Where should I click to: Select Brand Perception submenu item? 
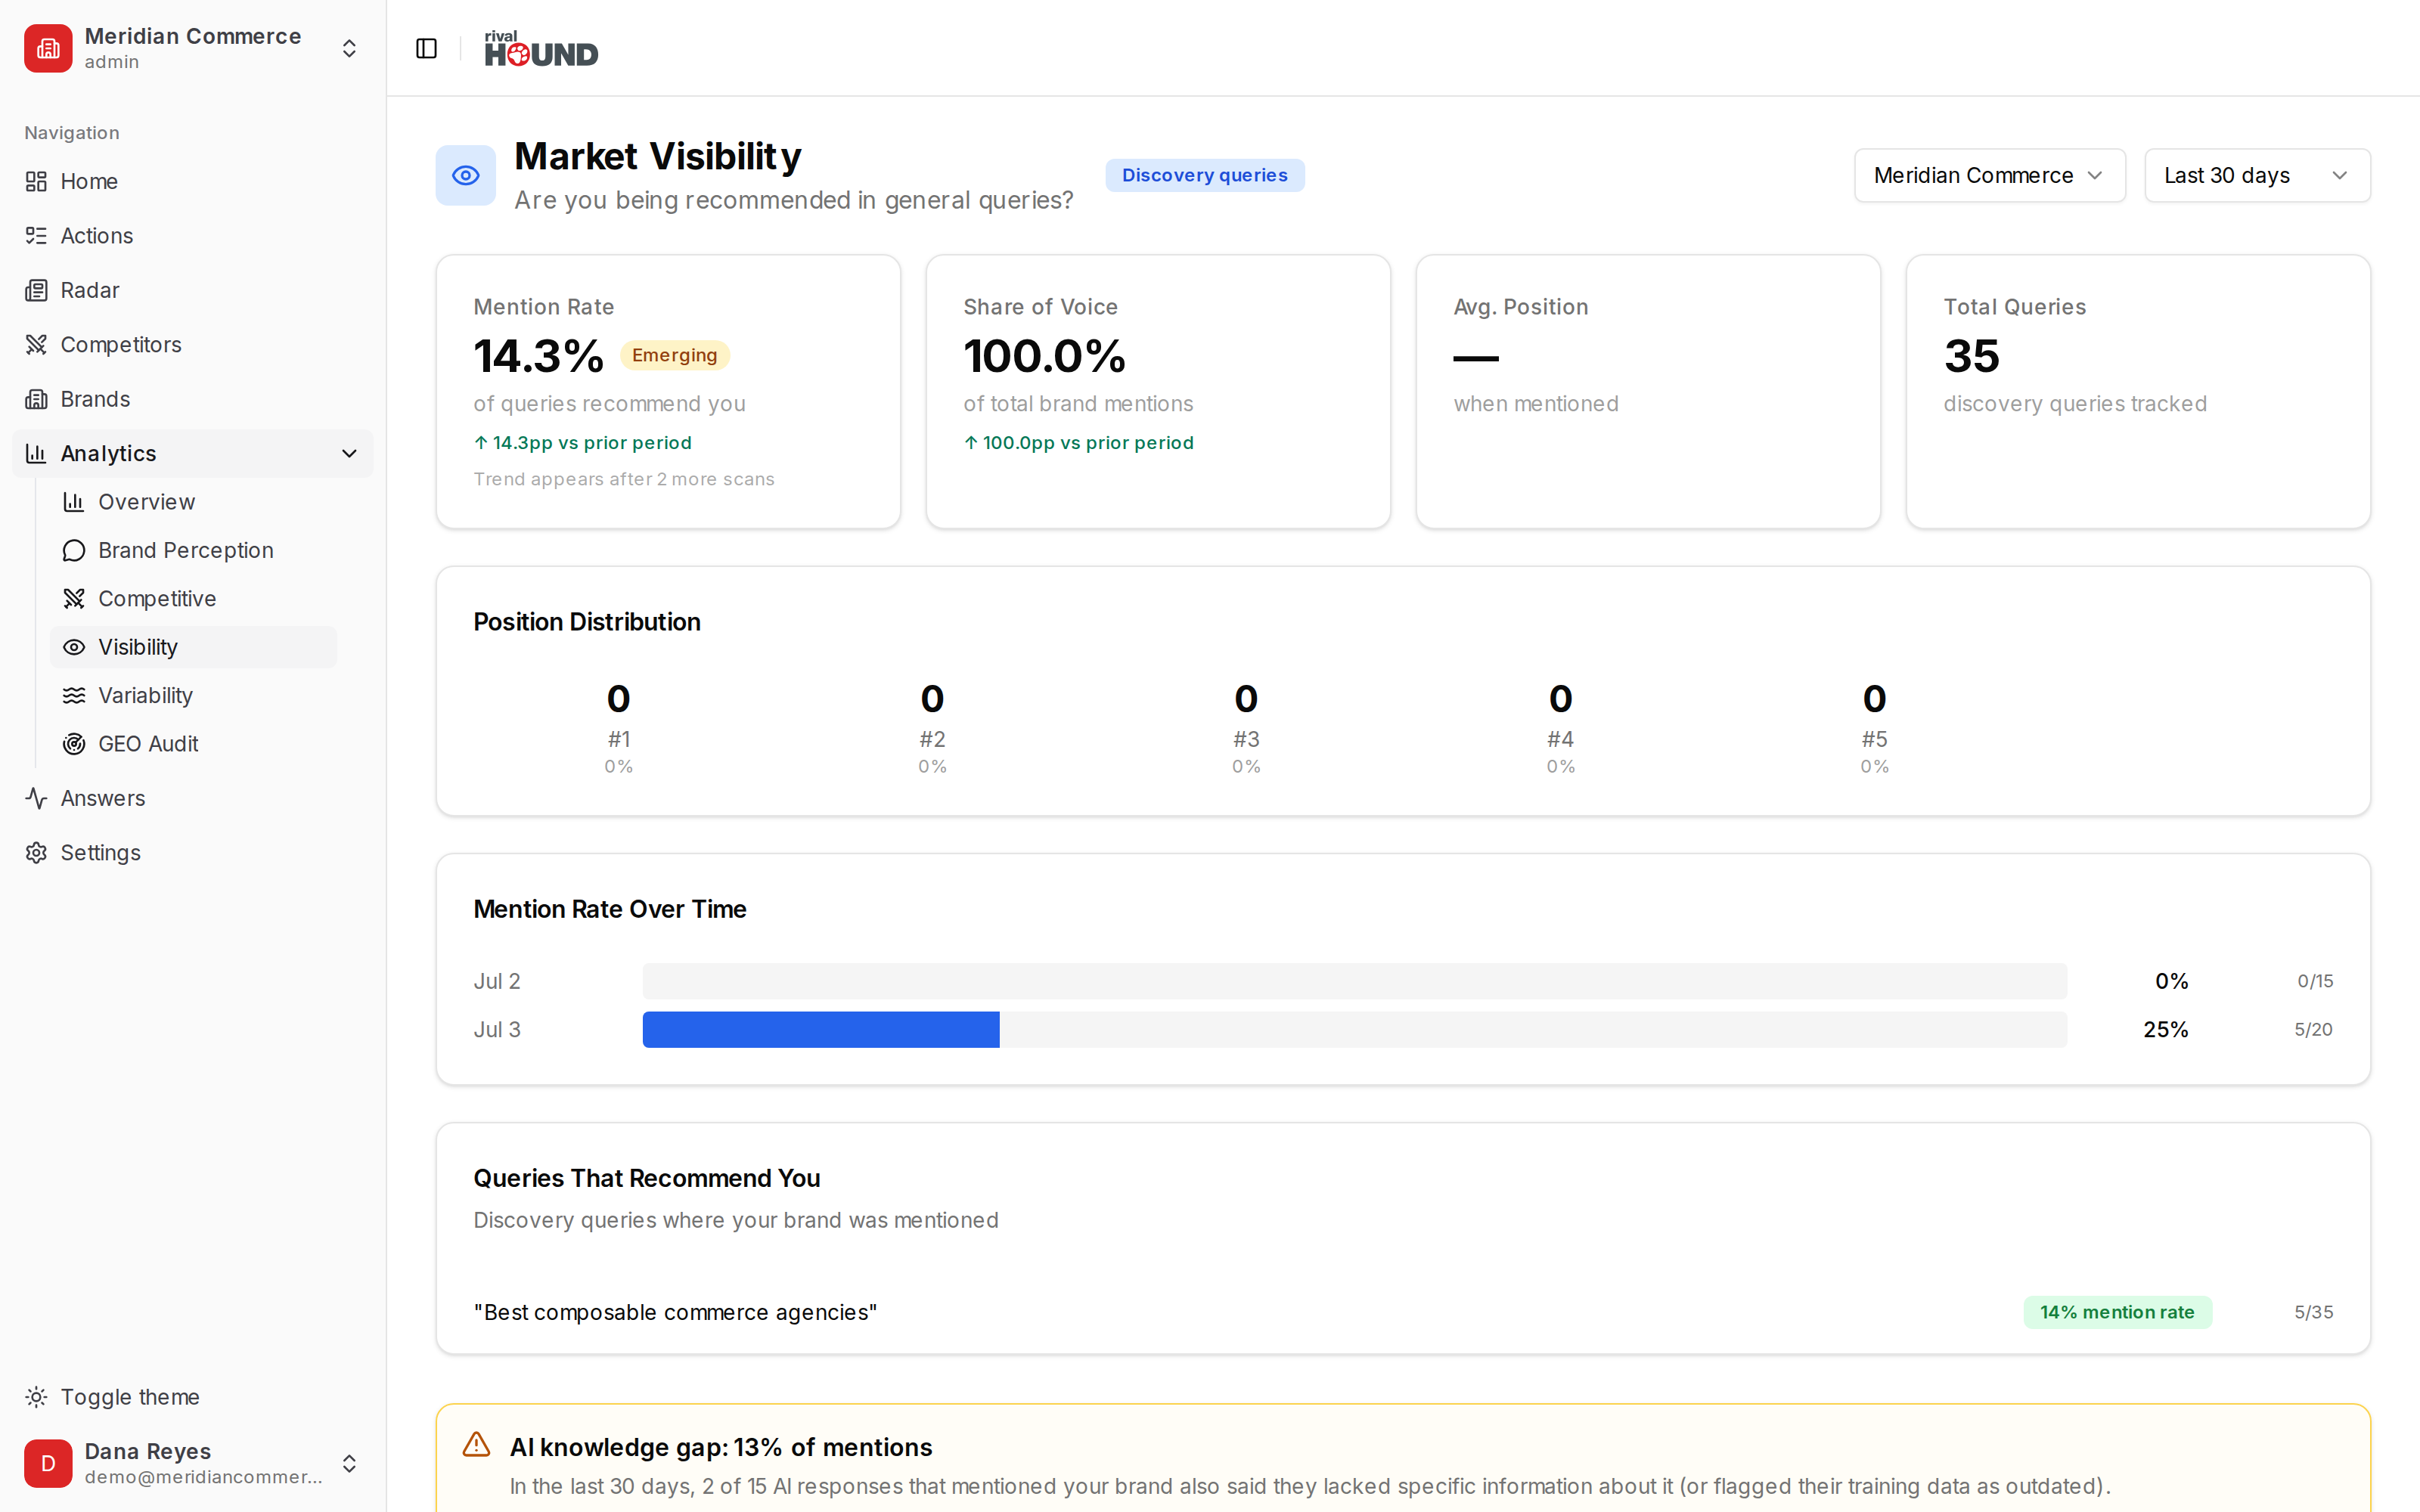(x=193, y=550)
